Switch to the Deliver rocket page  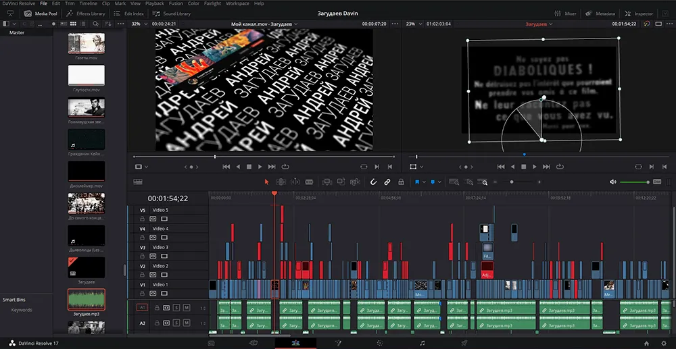point(464,343)
